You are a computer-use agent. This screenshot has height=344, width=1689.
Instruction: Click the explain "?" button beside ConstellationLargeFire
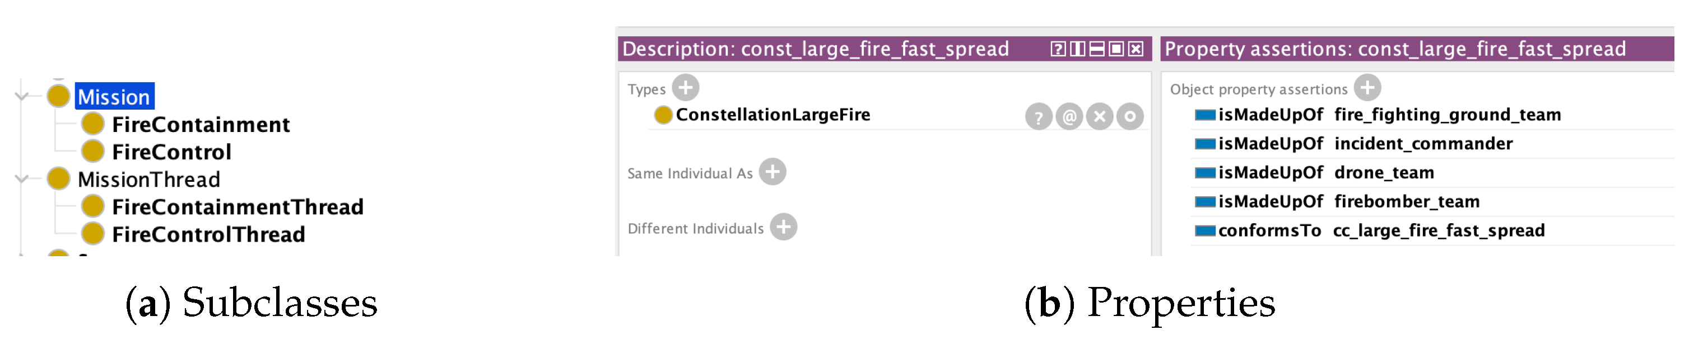coord(1039,117)
